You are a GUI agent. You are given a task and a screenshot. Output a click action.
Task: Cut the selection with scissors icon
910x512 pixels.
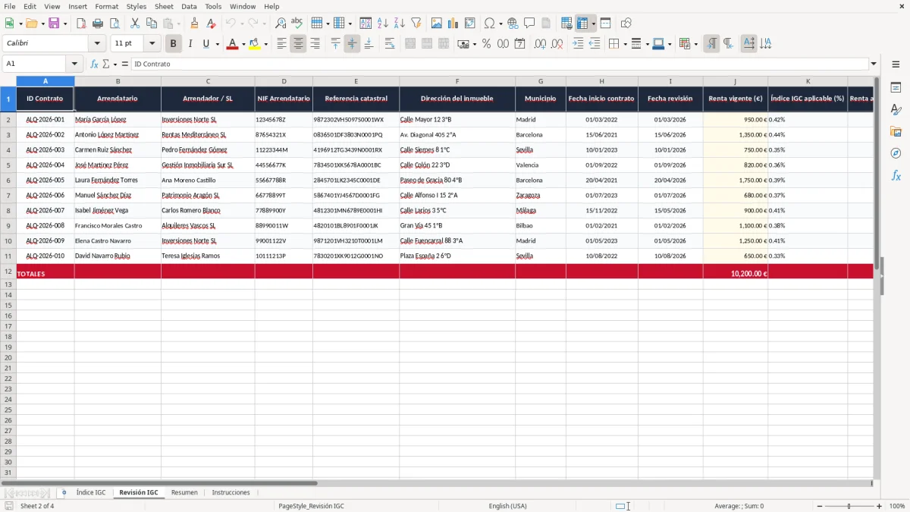(x=134, y=24)
